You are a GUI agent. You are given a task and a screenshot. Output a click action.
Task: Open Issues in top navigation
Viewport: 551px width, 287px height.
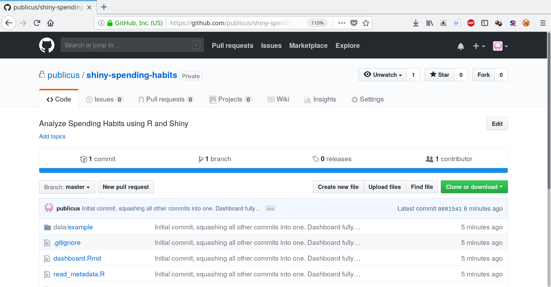pyautogui.click(x=271, y=46)
